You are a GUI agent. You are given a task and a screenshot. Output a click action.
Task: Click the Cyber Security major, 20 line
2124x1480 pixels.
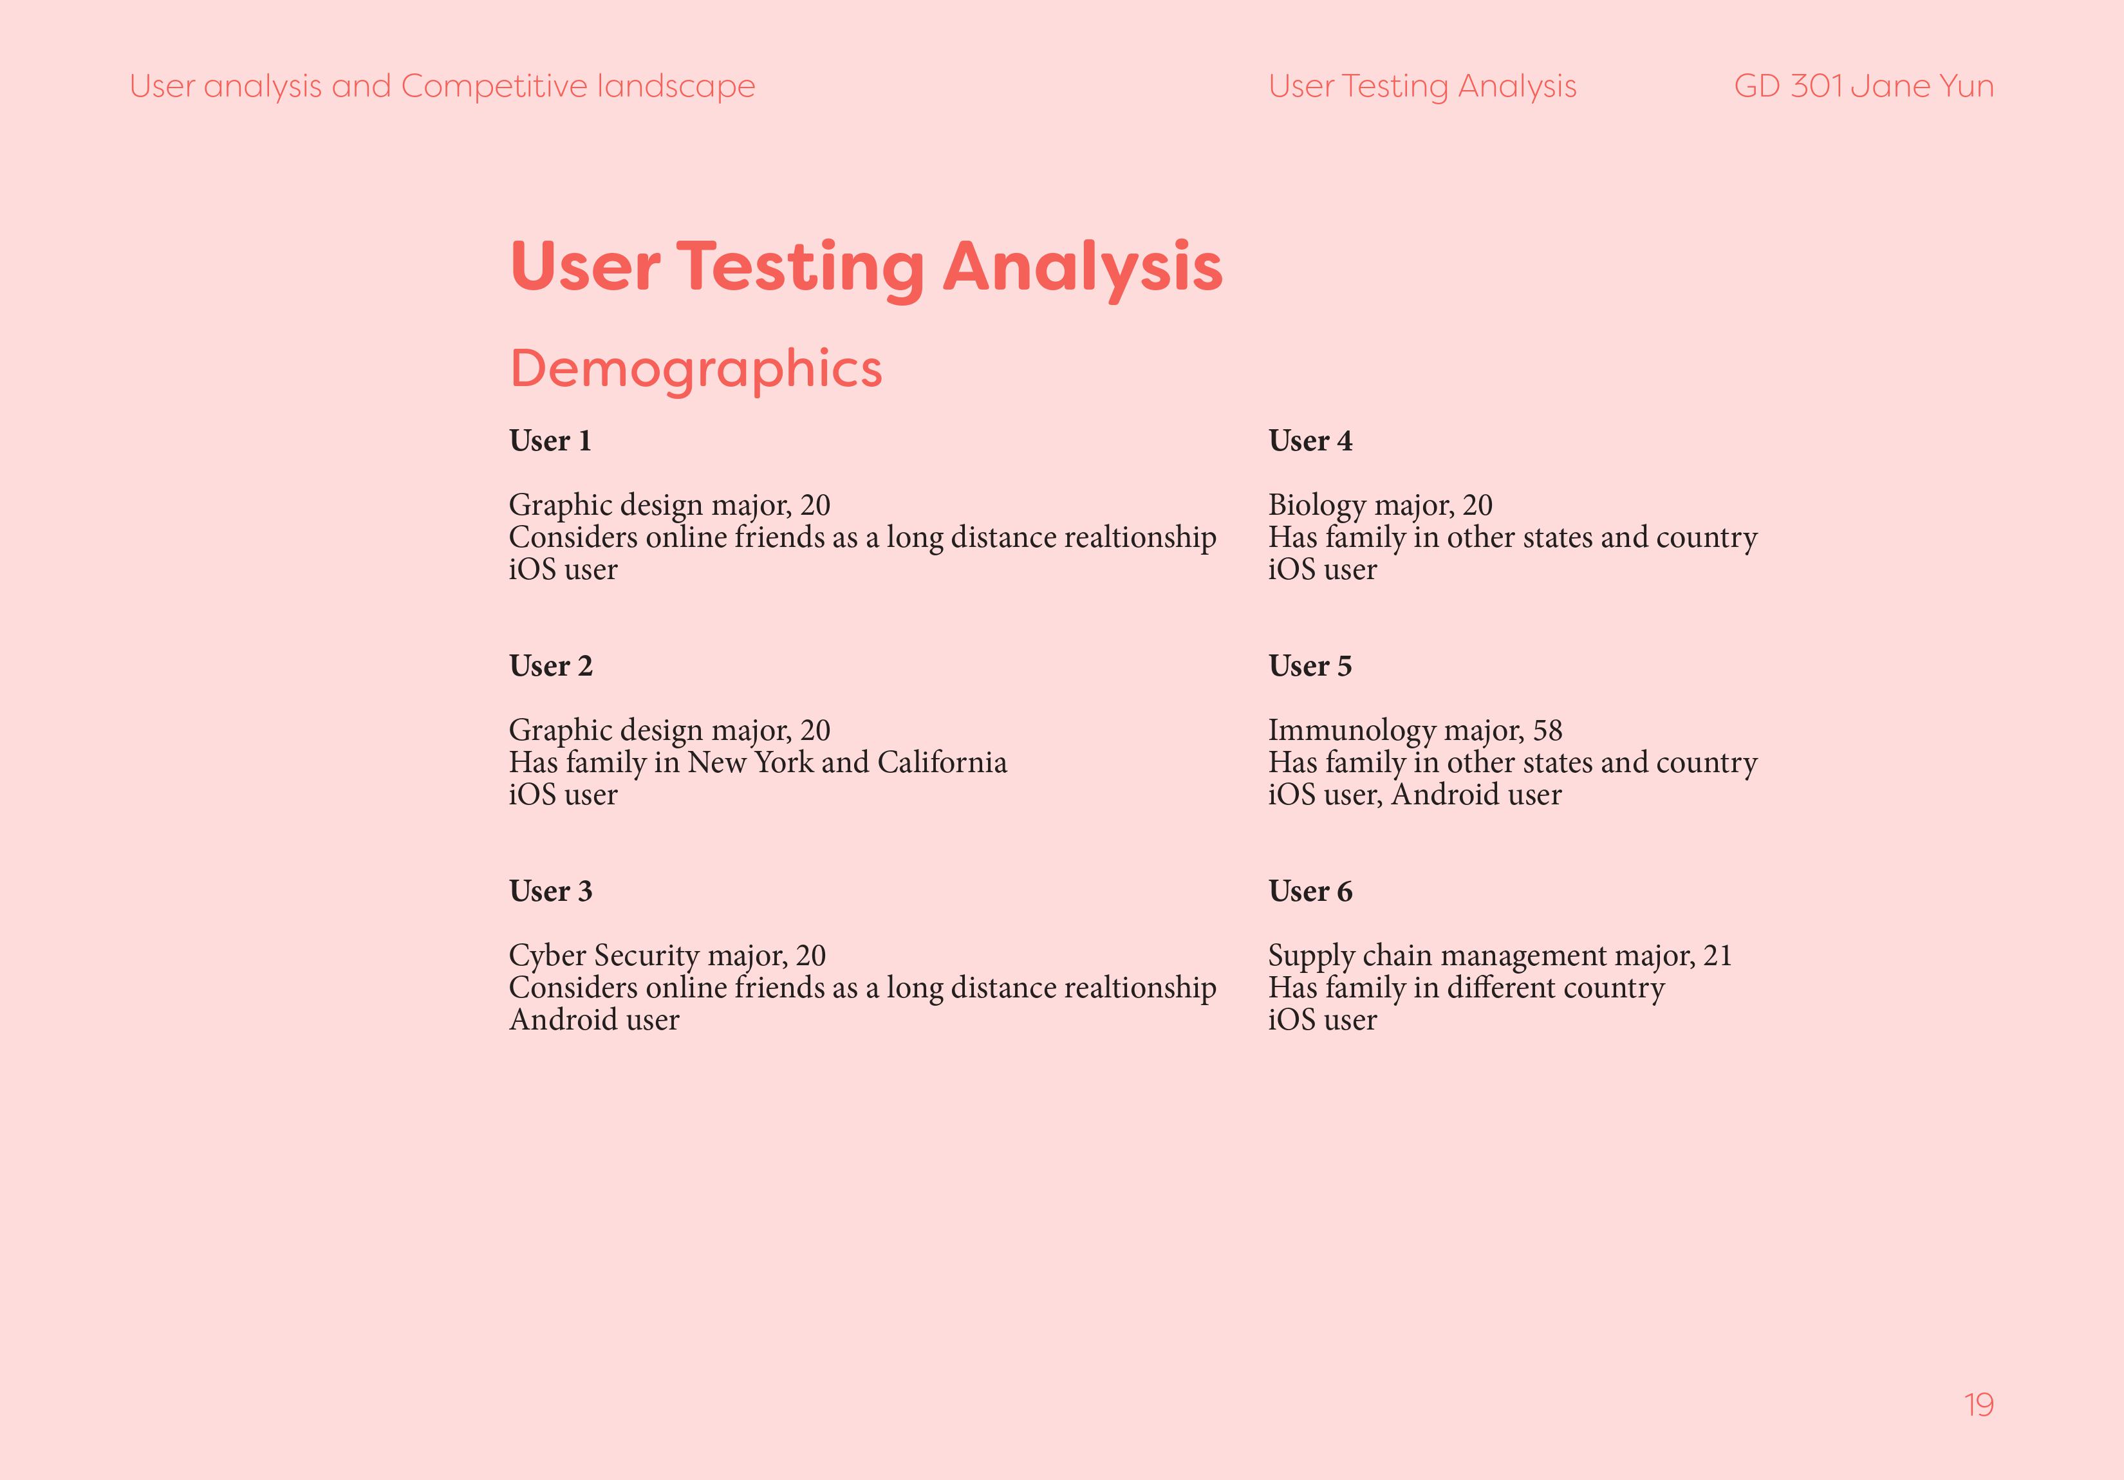pyautogui.click(x=667, y=956)
